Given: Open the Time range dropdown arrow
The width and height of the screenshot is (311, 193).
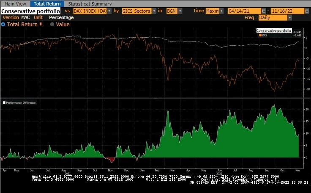Looking at the screenshot, I should click(x=221, y=11).
